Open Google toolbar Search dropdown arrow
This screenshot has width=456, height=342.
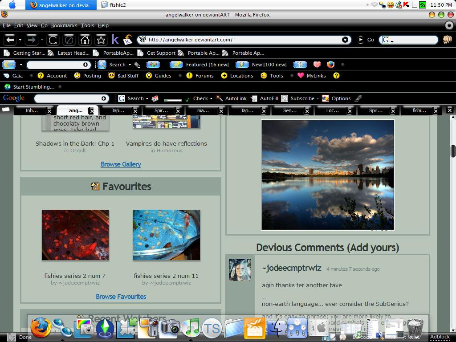[x=147, y=98]
